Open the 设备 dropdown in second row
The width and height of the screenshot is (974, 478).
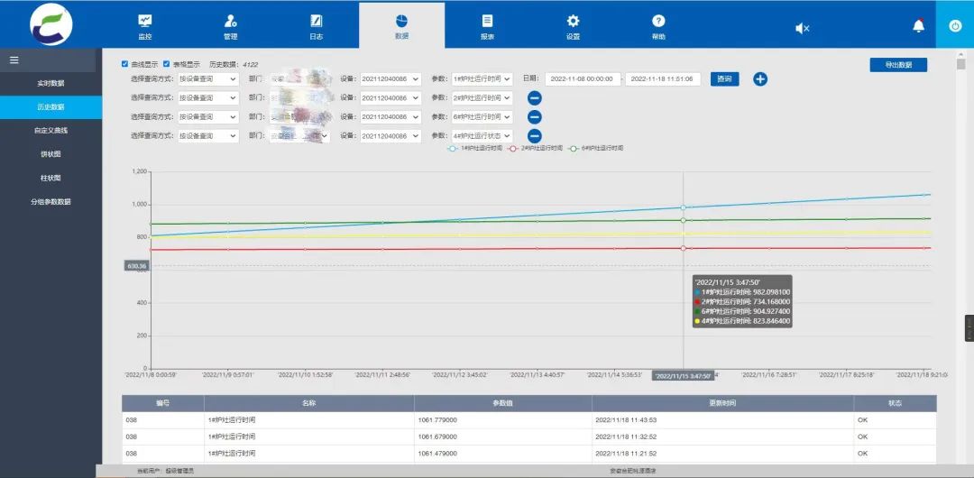(391, 98)
